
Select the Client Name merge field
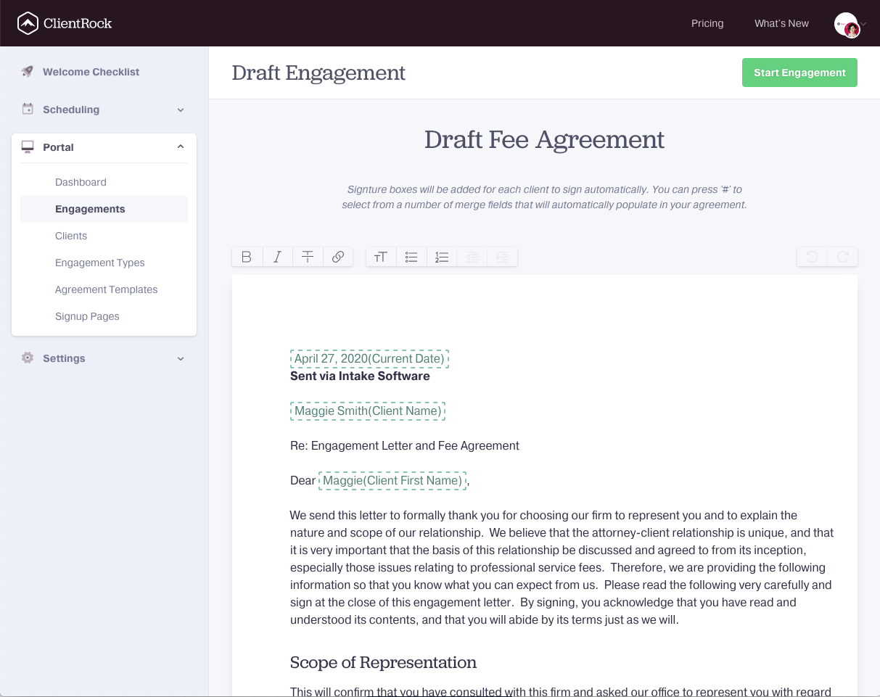coord(368,411)
